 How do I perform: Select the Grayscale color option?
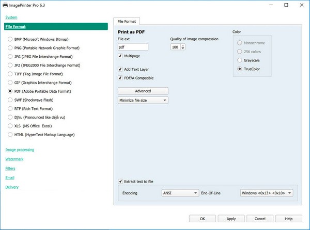point(239,60)
